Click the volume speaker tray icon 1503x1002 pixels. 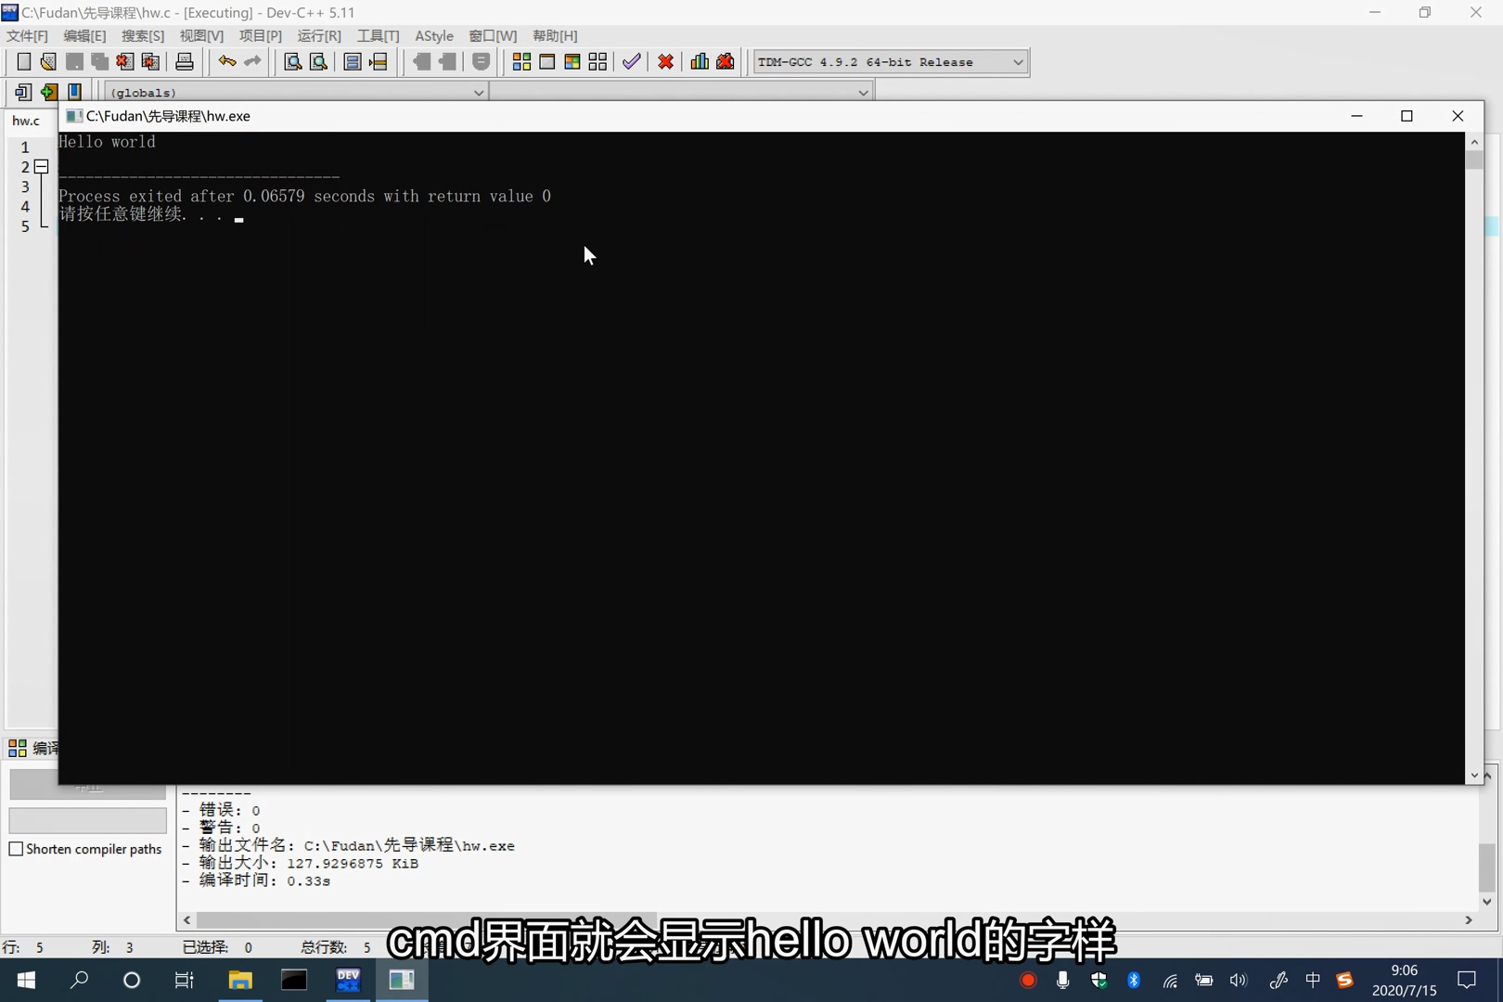pos(1239,981)
